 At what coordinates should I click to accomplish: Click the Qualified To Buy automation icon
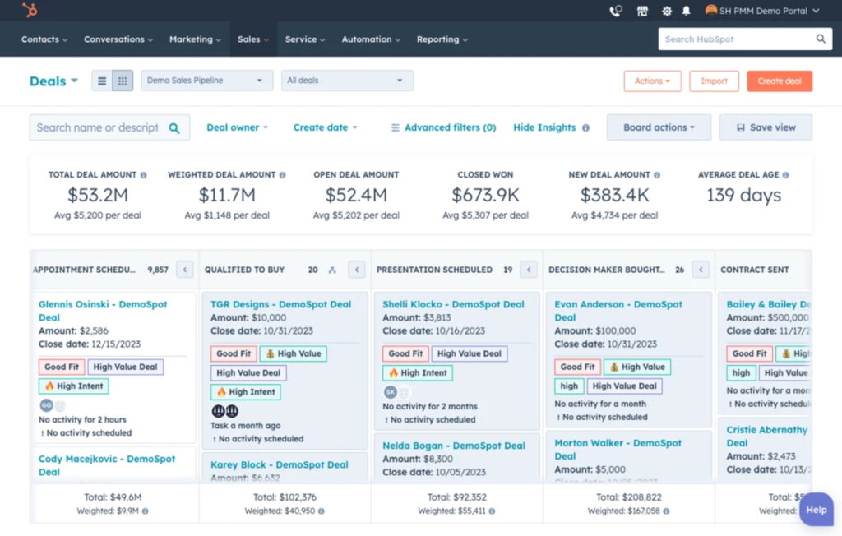332,270
